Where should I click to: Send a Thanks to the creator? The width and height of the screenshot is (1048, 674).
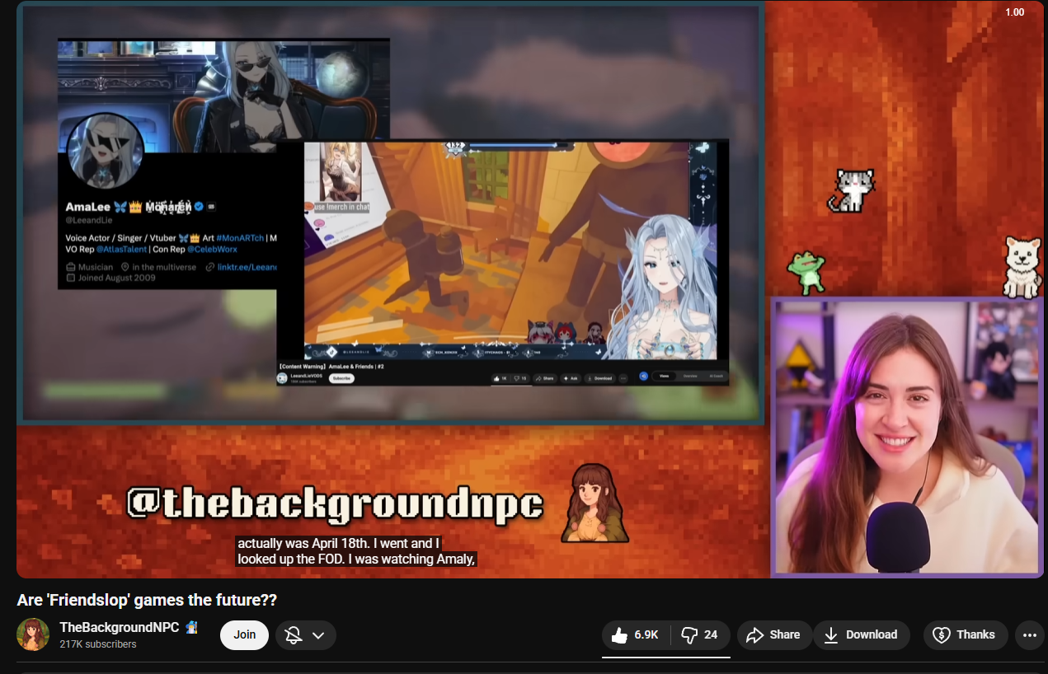(x=966, y=634)
